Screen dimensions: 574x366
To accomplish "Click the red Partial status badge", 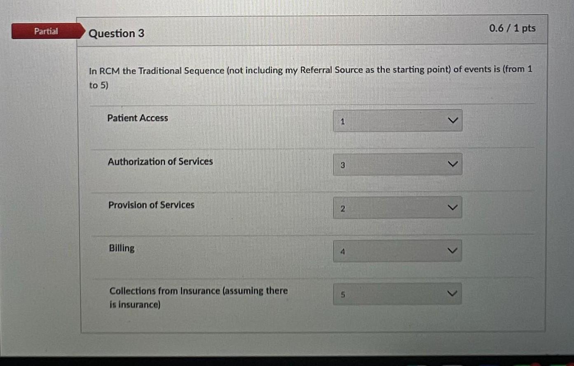I will pyautogui.click(x=46, y=31).
